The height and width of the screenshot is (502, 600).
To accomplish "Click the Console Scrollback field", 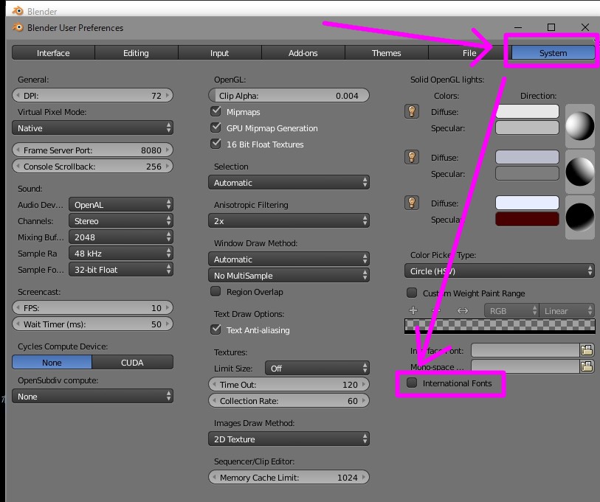I will point(92,167).
